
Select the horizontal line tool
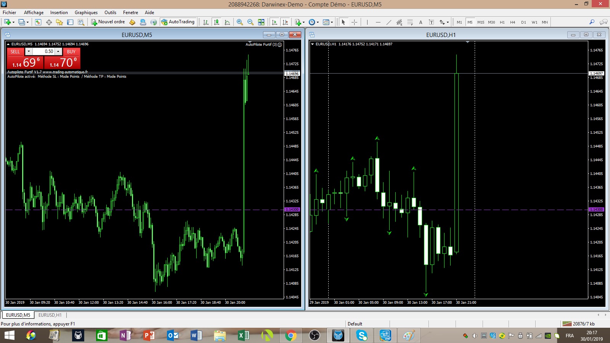pos(378,22)
